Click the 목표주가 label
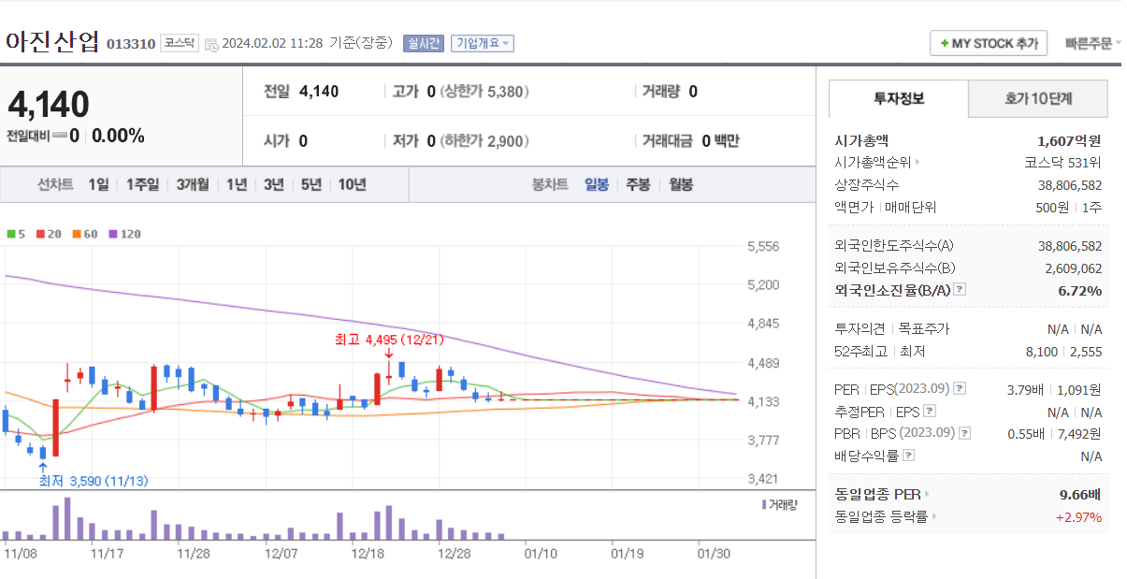The image size is (1127, 579). 923,329
